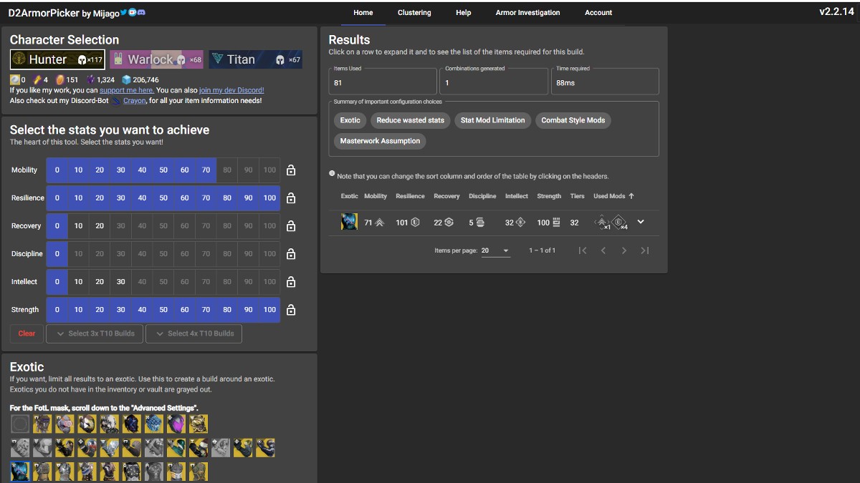Open the Crayon Discord-Bot icon
Image resolution: width=860 pixels, height=483 pixels.
[x=115, y=100]
